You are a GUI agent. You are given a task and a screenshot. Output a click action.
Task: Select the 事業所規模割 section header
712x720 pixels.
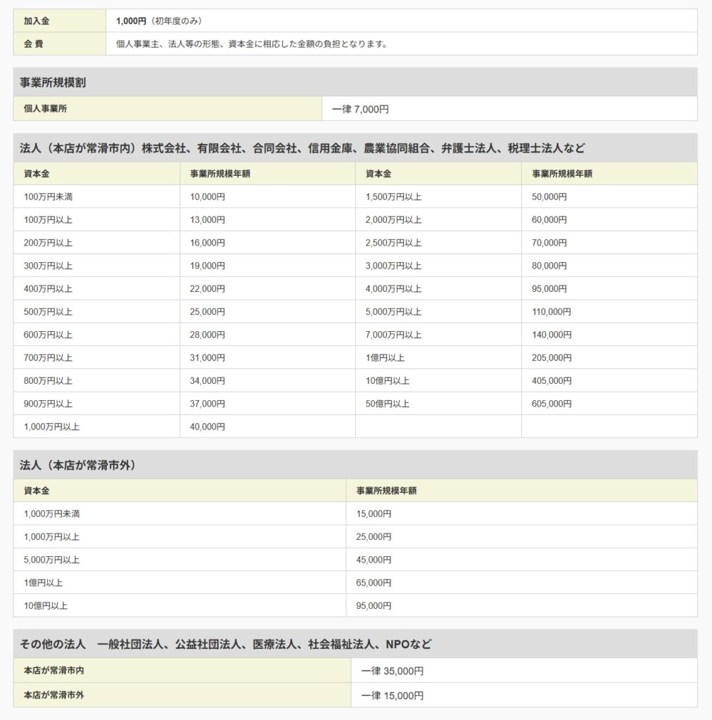click(x=53, y=82)
